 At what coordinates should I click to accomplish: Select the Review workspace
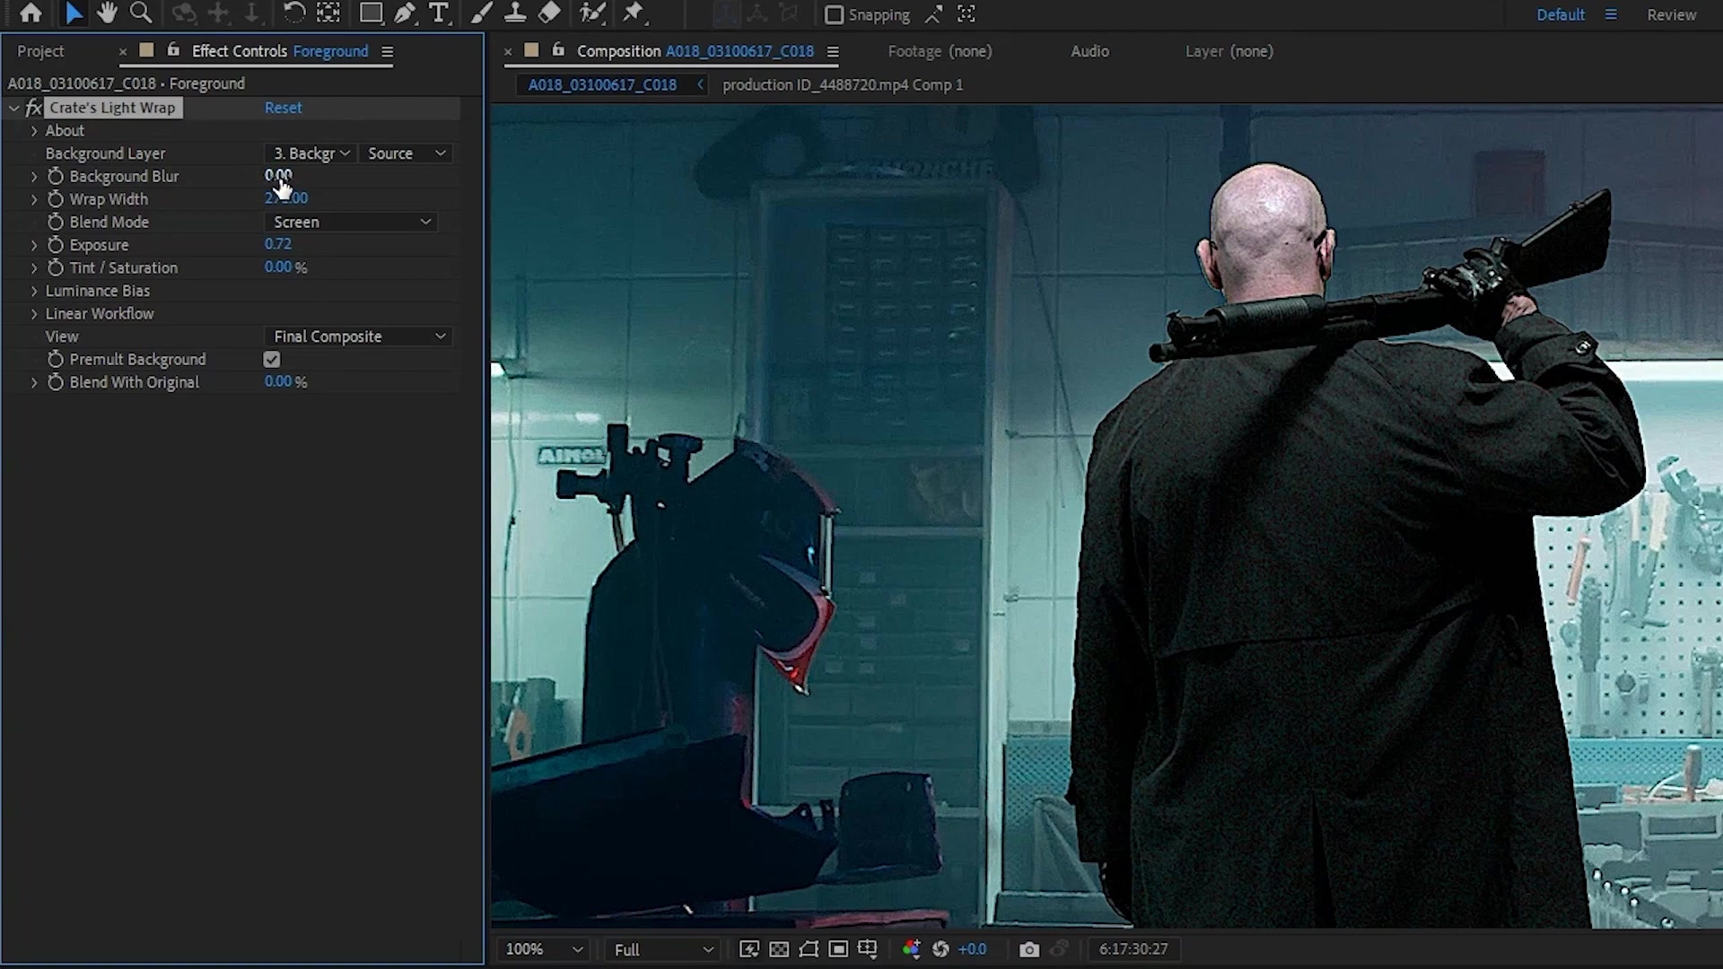(x=1671, y=14)
